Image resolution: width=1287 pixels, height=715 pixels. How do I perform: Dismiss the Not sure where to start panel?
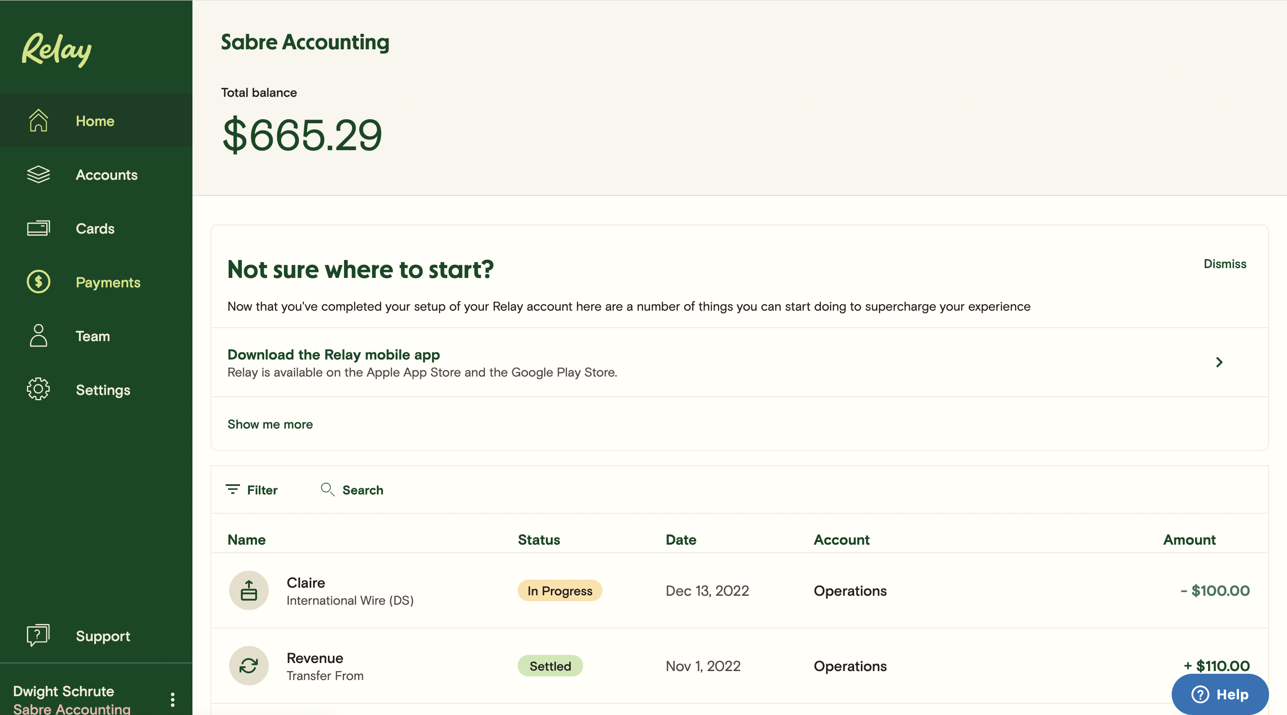[1225, 264]
